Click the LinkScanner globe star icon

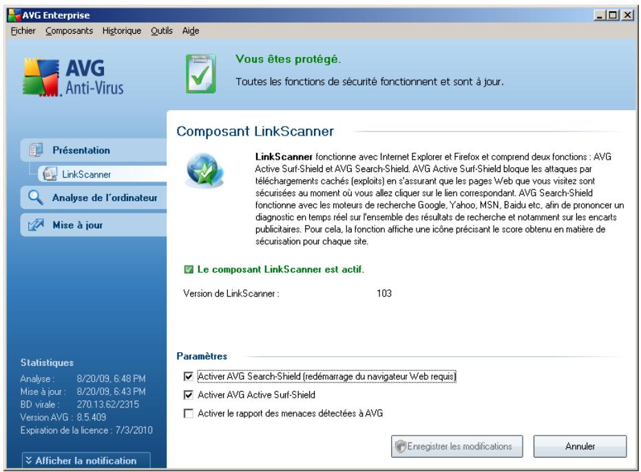204,171
